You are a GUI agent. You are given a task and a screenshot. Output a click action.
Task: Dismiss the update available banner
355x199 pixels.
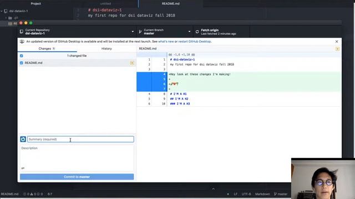337,41
